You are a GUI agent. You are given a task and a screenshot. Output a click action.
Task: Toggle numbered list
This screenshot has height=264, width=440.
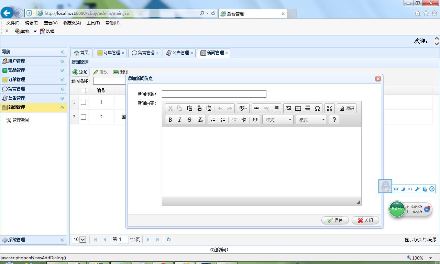click(213, 120)
